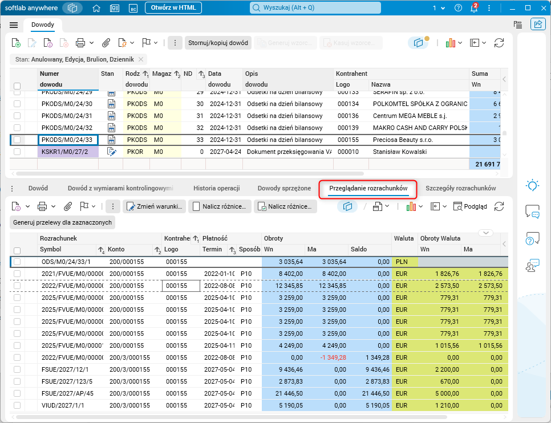This screenshot has width=551, height=423.
Task: Switch to Historia operacji tab
Action: [216, 188]
